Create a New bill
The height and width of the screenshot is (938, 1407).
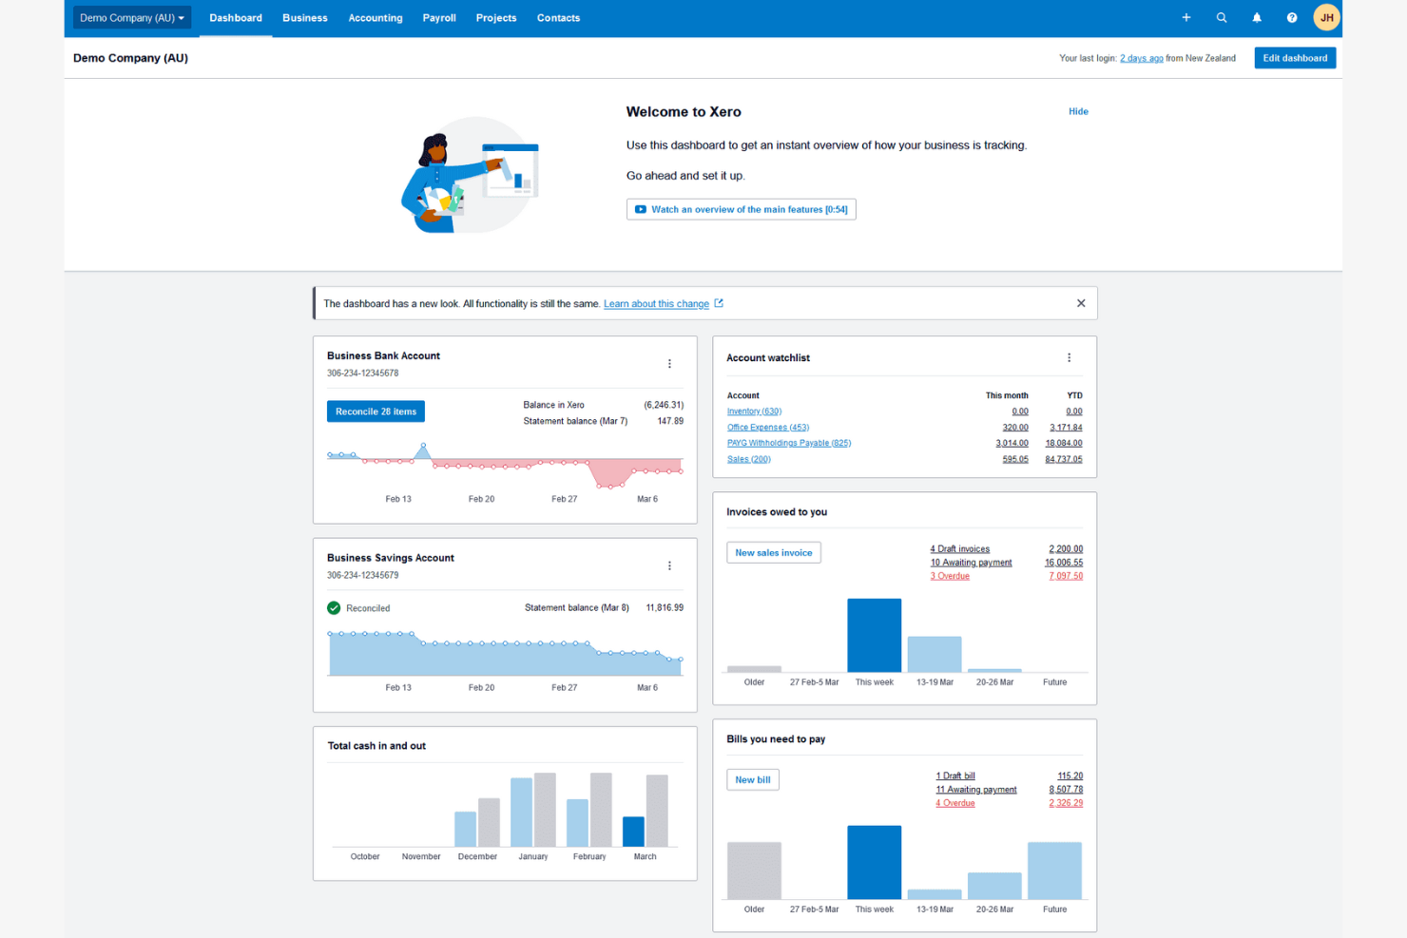752,779
